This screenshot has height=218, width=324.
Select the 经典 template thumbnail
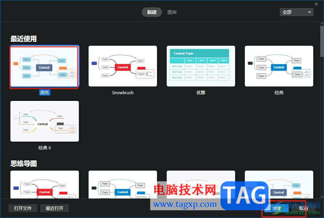[x=279, y=66]
